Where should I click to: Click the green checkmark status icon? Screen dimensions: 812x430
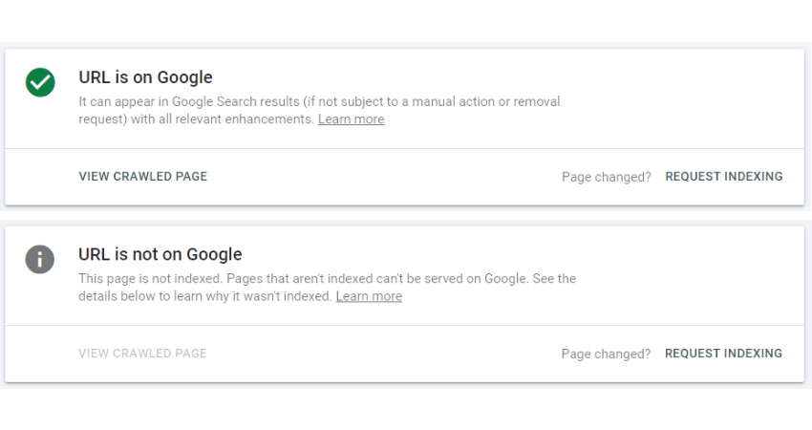(40, 82)
